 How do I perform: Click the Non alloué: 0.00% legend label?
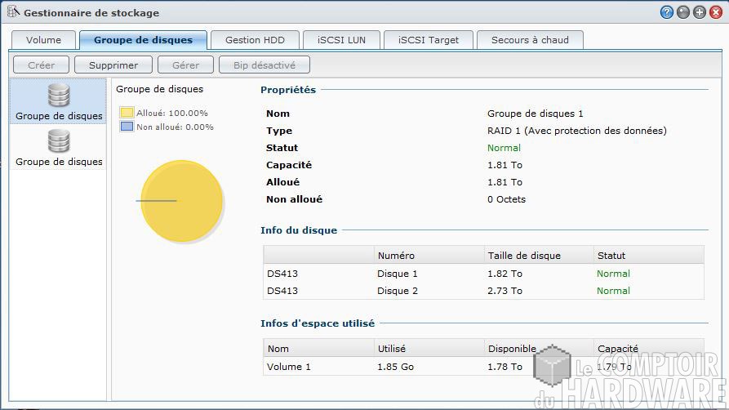click(x=175, y=127)
